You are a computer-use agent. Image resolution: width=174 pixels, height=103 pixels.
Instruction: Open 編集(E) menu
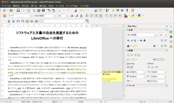[16, 6]
